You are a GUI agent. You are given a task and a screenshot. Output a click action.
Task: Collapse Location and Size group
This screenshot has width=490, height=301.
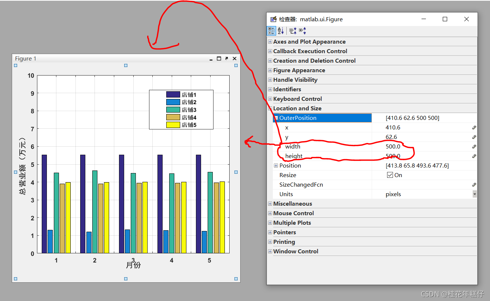[x=270, y=109]
